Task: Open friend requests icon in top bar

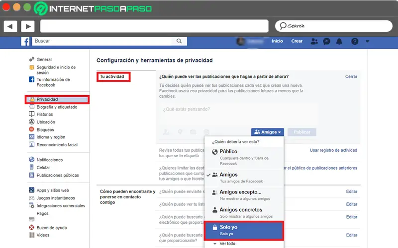Action: point(314,41)
